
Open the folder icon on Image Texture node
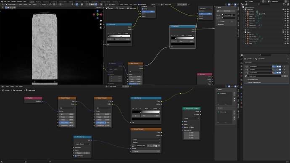click(x=156, y=146)
